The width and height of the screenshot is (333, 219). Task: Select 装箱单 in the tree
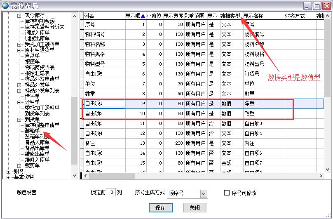click(32, 131)
